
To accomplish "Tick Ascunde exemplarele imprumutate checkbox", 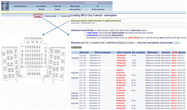I will pos(136,43).
